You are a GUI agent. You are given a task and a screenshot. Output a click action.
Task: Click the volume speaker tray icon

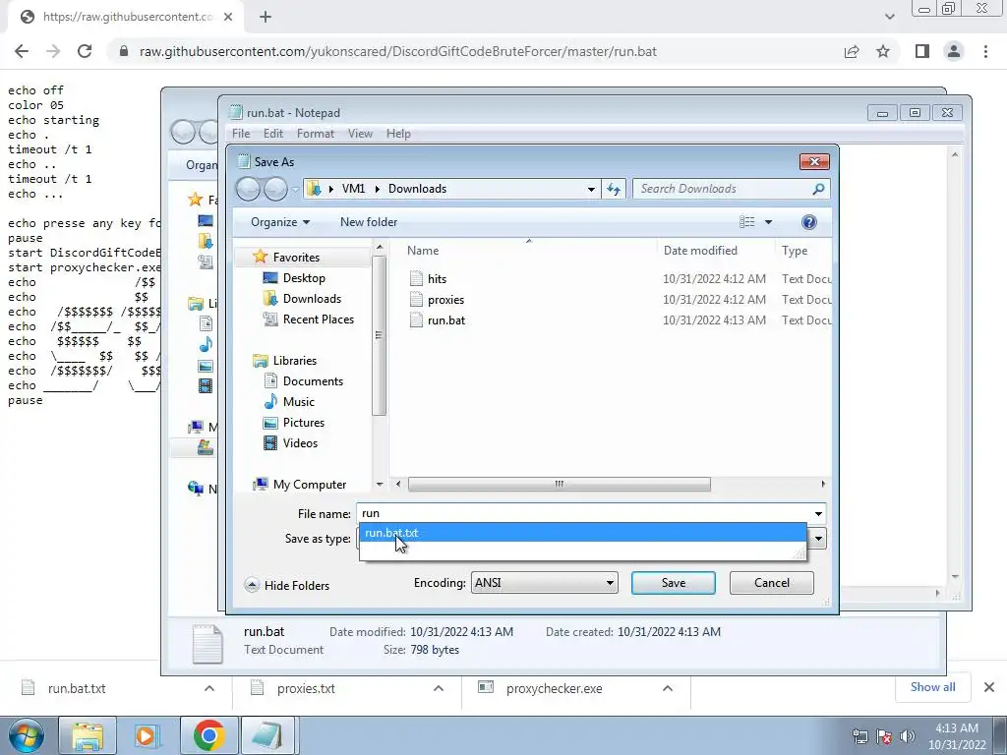(x=908, y=736)
